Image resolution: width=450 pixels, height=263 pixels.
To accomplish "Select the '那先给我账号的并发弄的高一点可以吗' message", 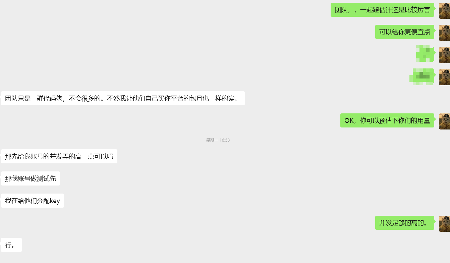I will click(59, 156).
